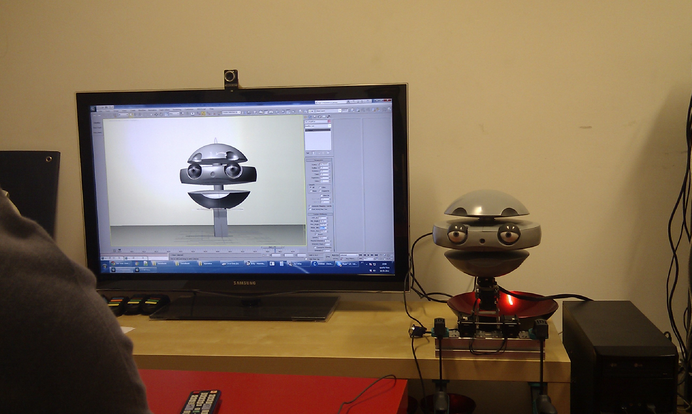Image resolution: width=692 pixels, height=414 pixels.
Task: Switch to Hierarchy command panel tab
Action: [314, 117]
